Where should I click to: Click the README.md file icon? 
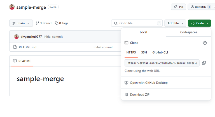15,47
